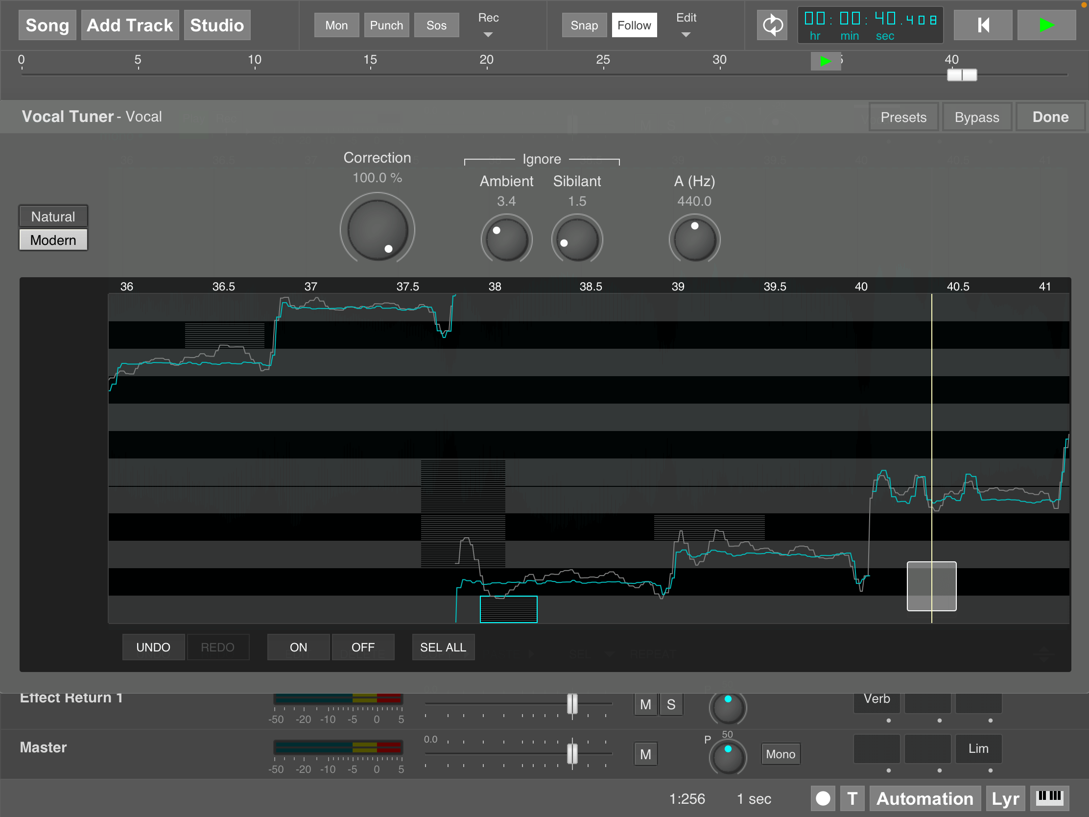Disable Follow playhead mode
Screen dimensions: 1089x817
coord(634,25)
